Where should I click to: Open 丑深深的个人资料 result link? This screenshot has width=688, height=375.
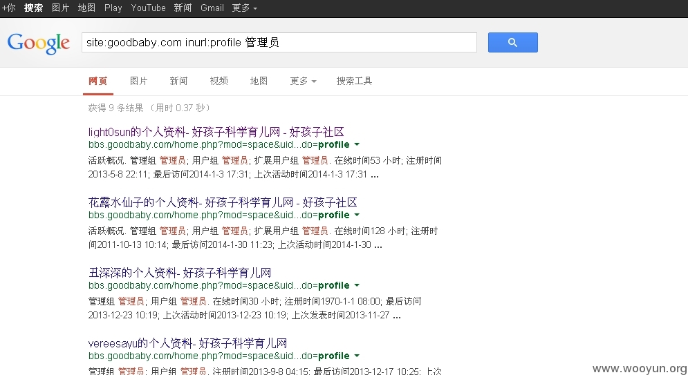point(180,273)
